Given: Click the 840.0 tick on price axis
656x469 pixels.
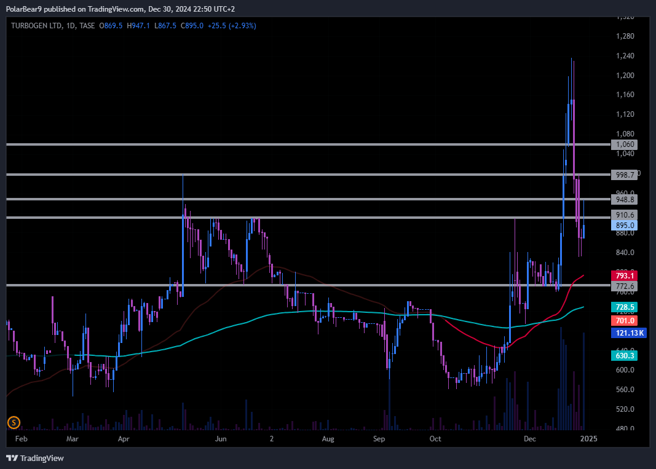Looking at the screenshot, I should pyautogui.click(x=625, y=252).
